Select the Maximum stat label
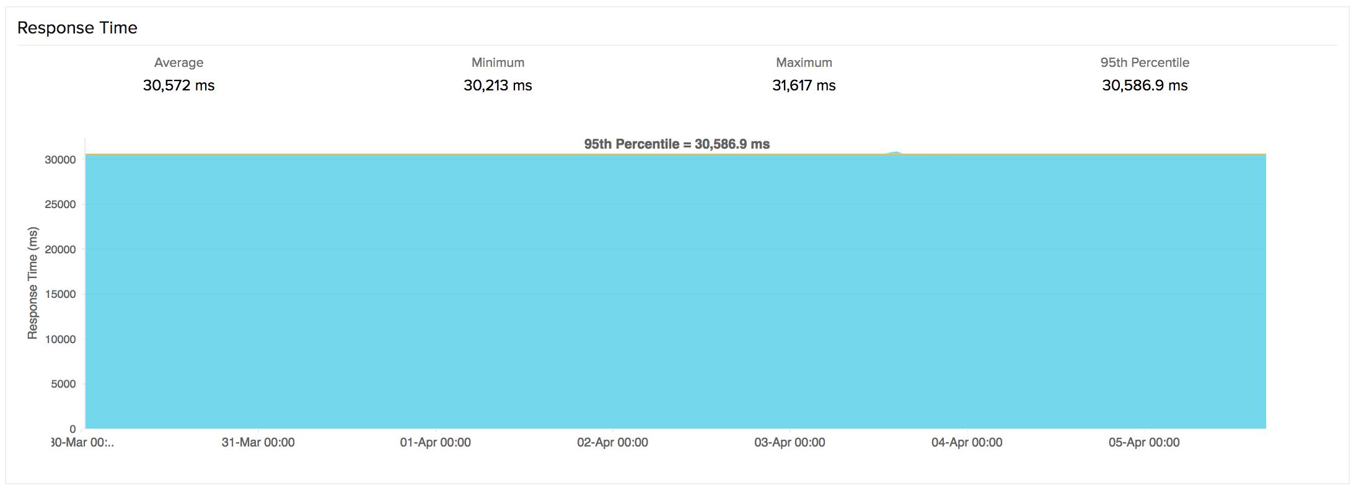 pyautogui.click(x=804, y=63)
